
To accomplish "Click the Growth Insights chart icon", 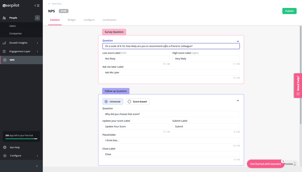I will 4,43.
